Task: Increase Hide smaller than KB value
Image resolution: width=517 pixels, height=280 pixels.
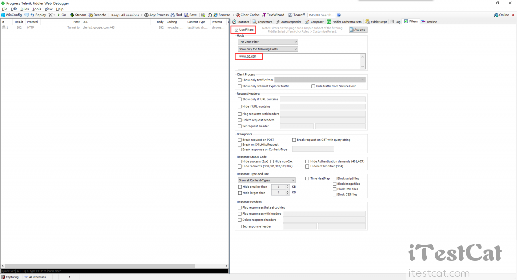Action: [287, 186]
